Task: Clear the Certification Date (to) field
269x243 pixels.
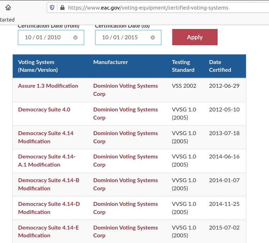Action: 153,37
